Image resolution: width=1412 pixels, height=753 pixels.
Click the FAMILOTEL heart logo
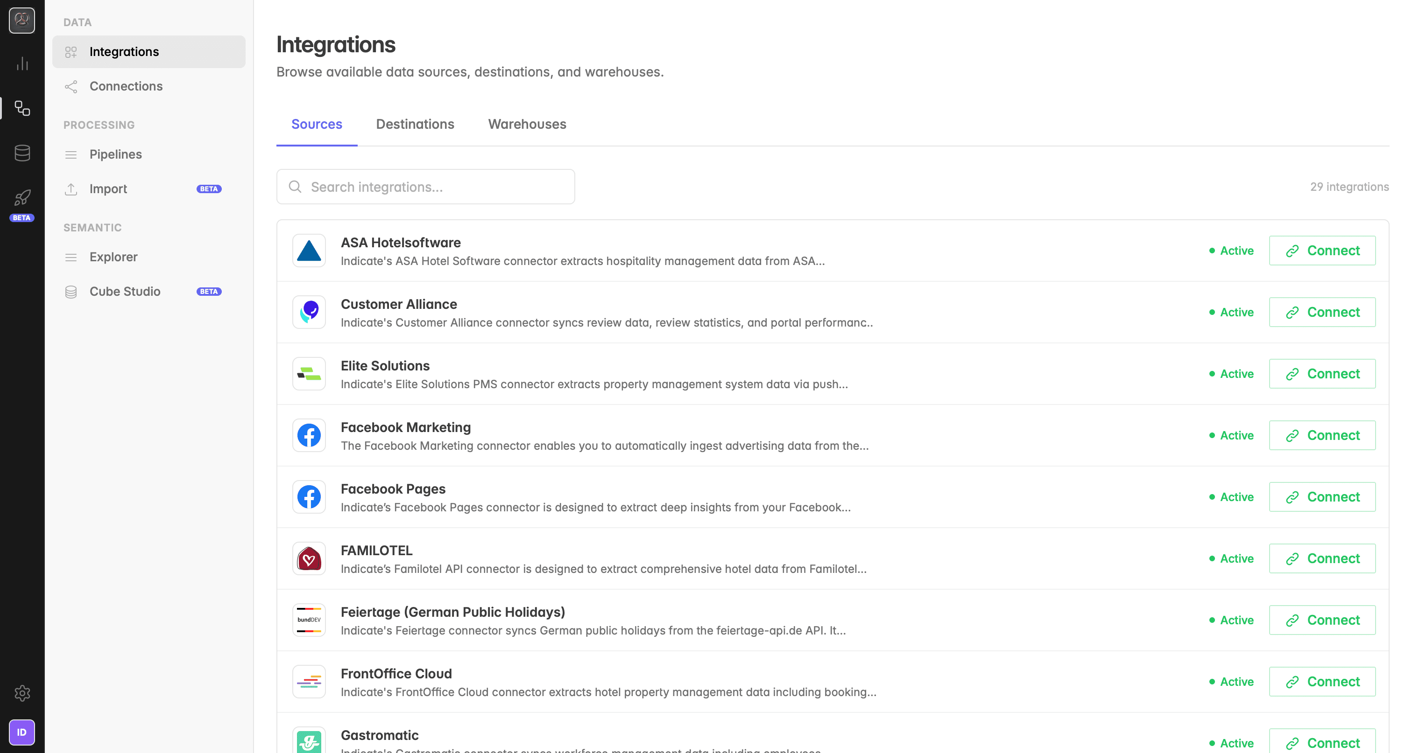[309, 558]
